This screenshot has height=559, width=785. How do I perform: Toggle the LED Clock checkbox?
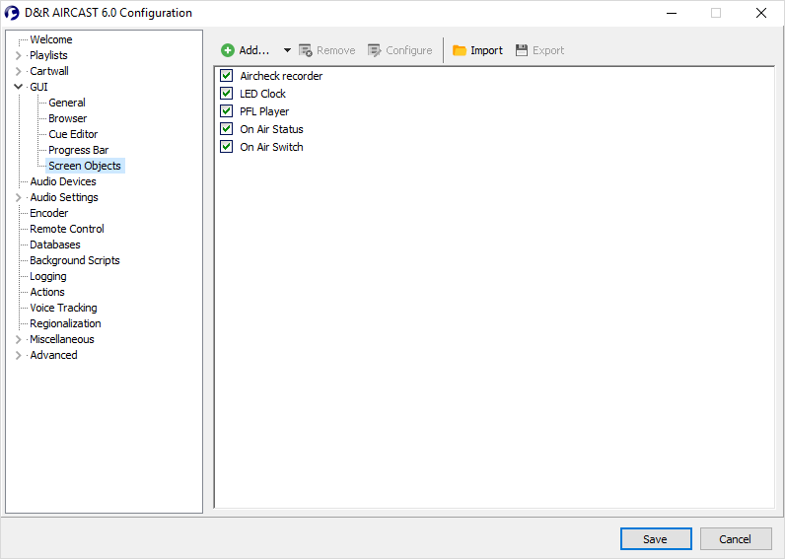click(227, 94)
